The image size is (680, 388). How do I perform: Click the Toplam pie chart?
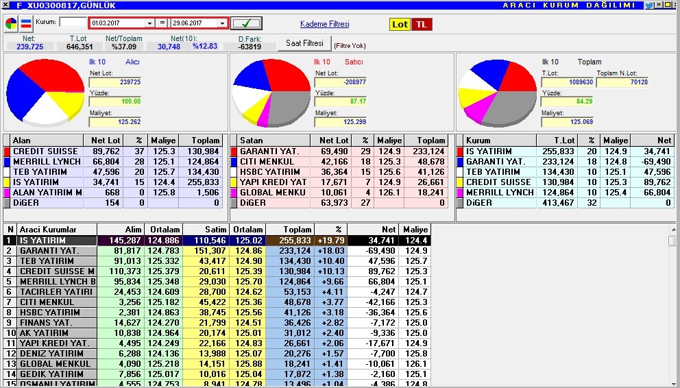coord(498,93)
